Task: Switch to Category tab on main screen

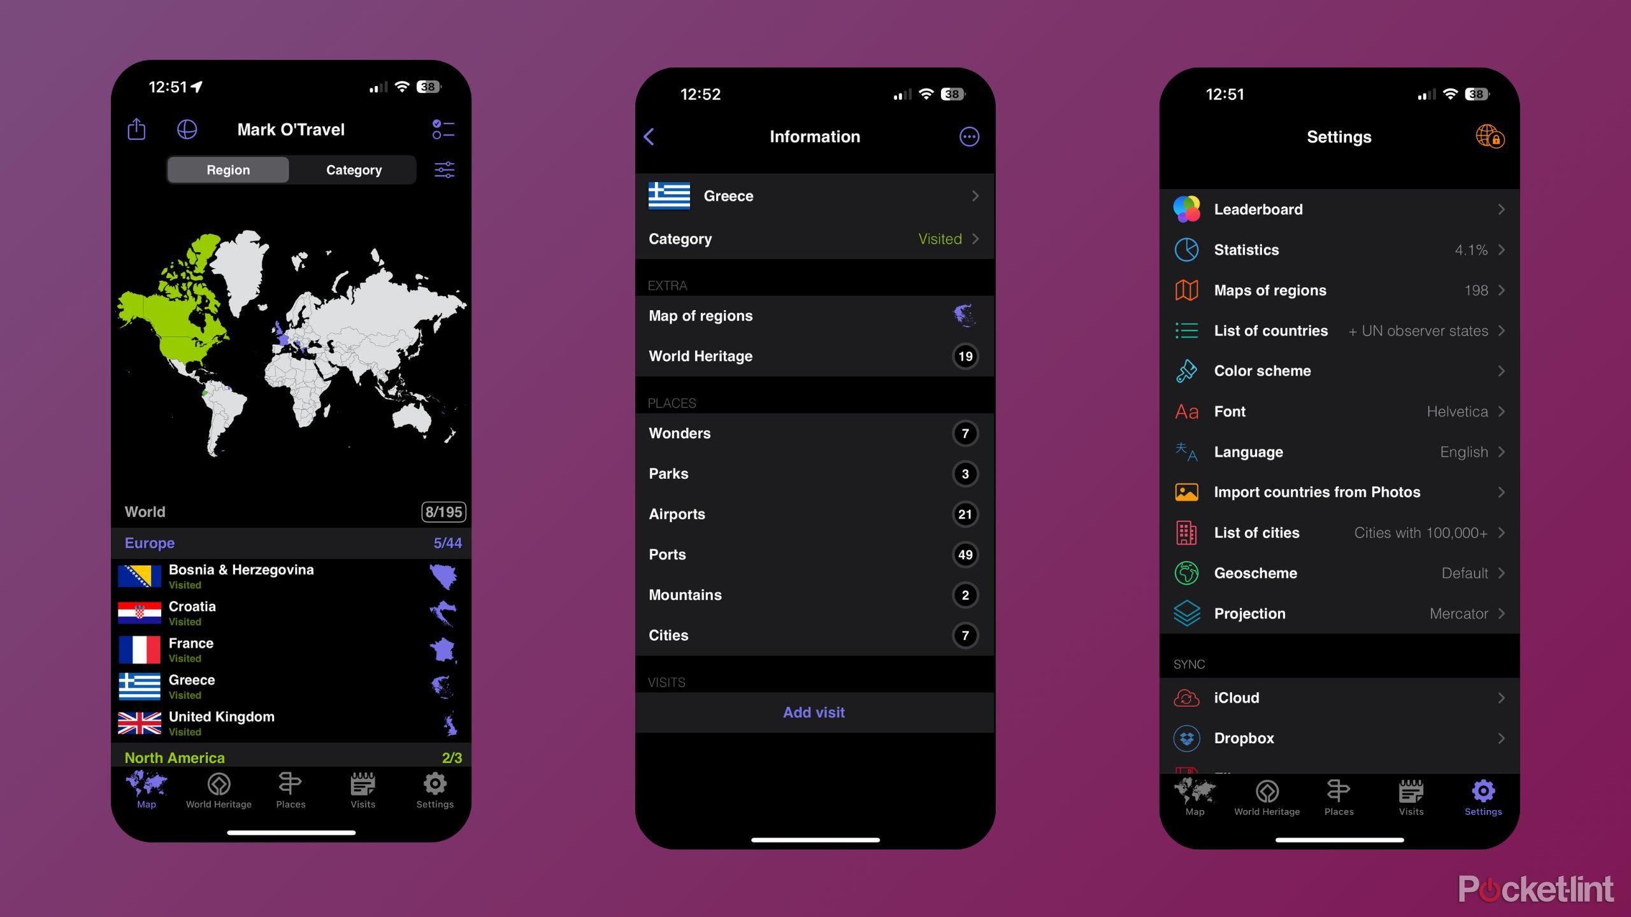Action: pyautogui.click(x=352, y=169)
